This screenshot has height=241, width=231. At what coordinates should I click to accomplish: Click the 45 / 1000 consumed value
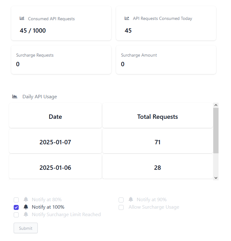tap(33, 30)
